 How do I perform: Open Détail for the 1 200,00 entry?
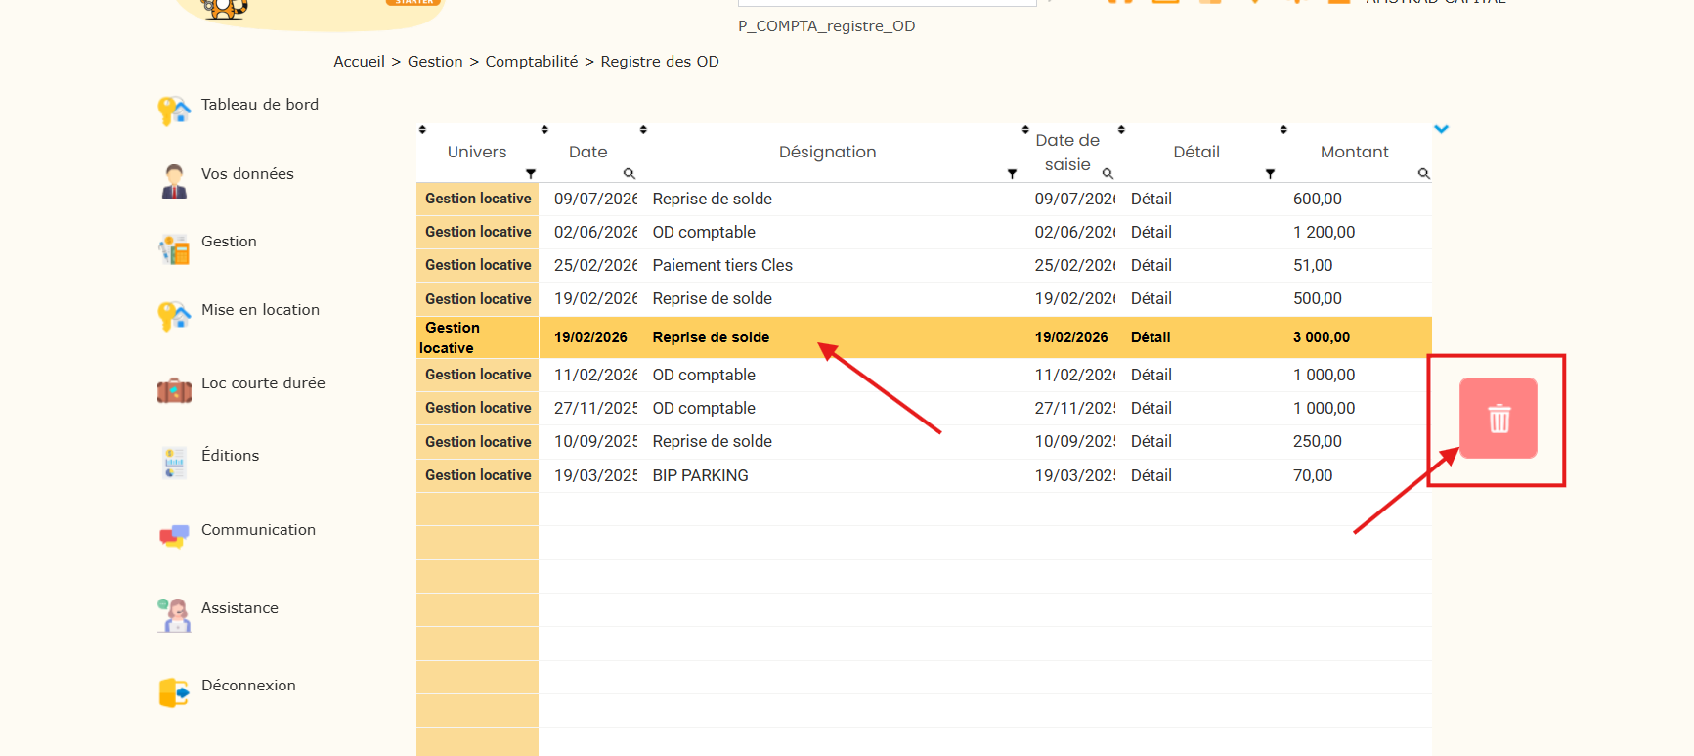[1151, 232]
